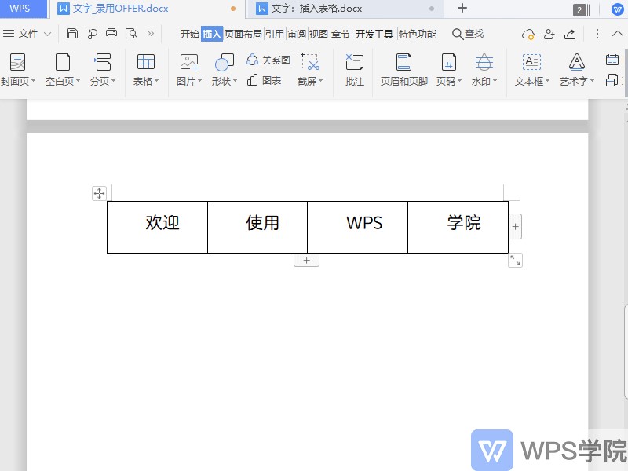
Task: Open the 文字_录用OFFER.docx document tab
Action: [126, 9]
